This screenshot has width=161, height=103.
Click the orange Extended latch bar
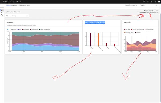coord(98,40)
